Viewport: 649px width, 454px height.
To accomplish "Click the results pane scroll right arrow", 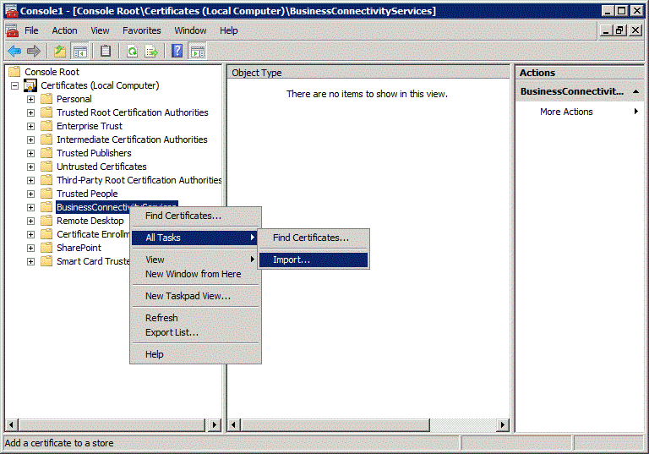I will tap(503, 424).
